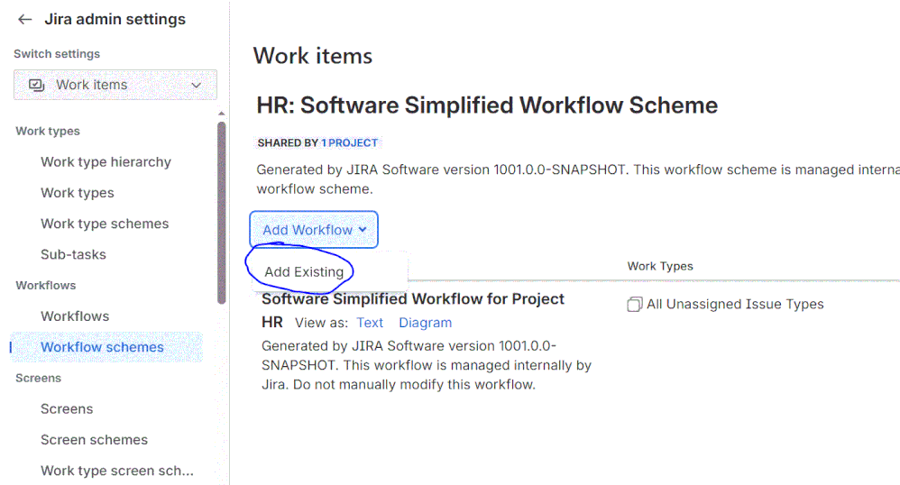Viewport: 900px width, 485px height.
Task: Go to Work types in the sidebar
Action: (x=77, y=193)
